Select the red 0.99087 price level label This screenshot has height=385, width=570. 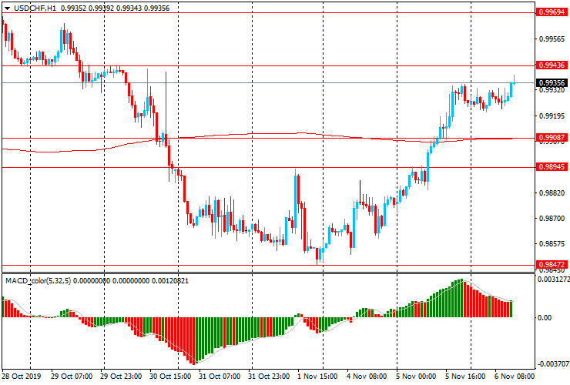coord(552,139)
